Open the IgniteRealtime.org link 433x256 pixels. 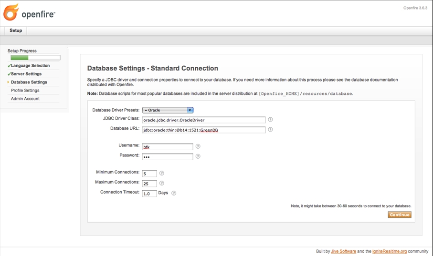390,251
